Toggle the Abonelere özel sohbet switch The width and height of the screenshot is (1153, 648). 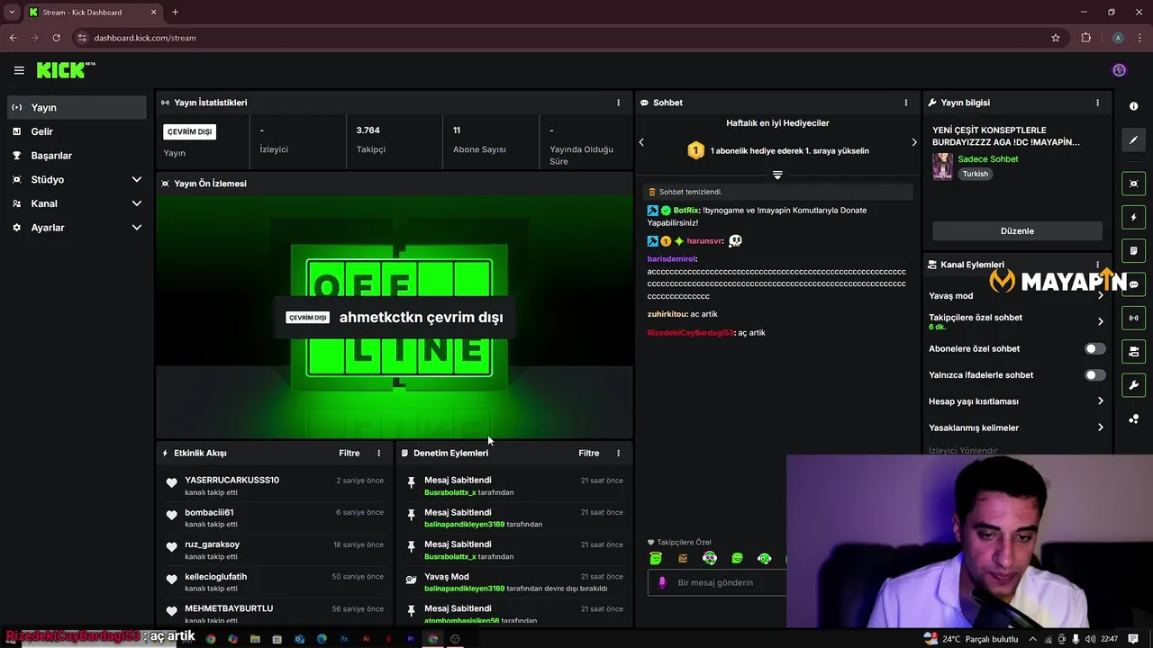pos(1094,348)
